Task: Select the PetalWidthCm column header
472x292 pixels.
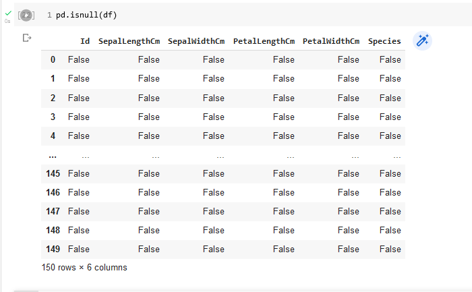Action: [x=331, y=41]
